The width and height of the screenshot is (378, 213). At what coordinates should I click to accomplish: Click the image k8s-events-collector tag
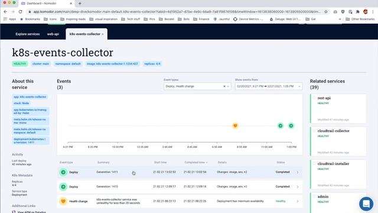pyautogui.click(x=112, y=64)
